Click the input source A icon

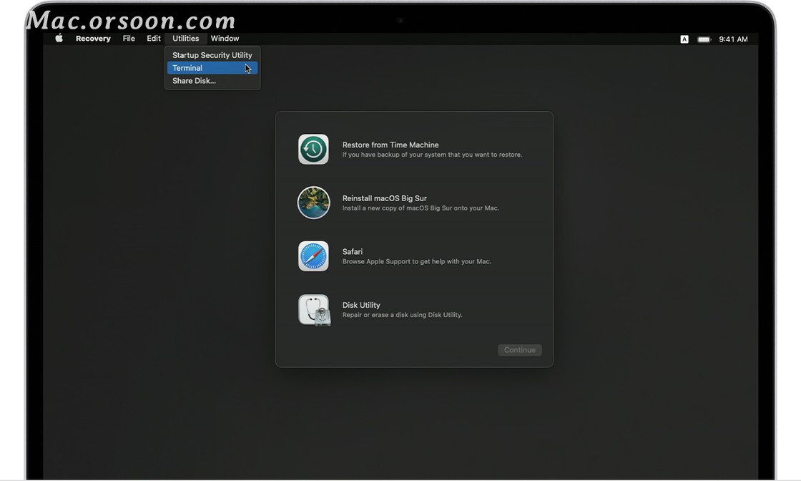[x=684, y=39]
